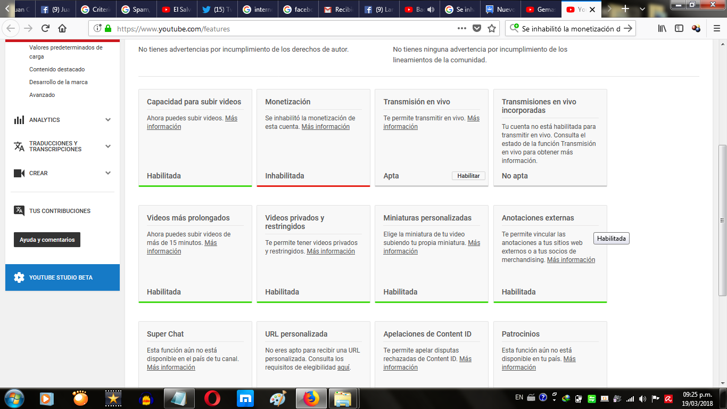Click the EN language indicator in the tray
The width and height of the screenshot is (727, 409).
[519, 397]
